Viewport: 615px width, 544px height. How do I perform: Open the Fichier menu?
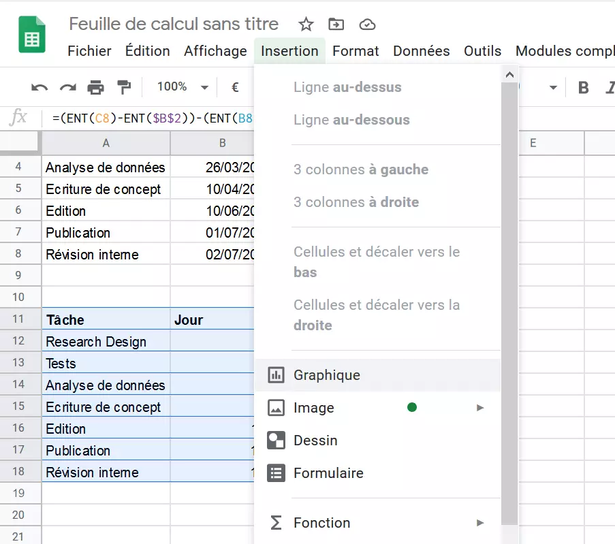coord(89,51)
